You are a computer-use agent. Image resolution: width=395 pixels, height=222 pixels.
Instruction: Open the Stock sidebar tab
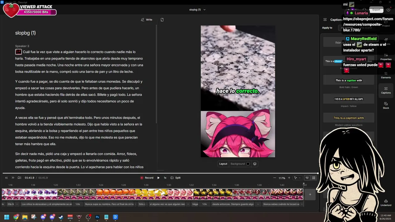(386, 105)
